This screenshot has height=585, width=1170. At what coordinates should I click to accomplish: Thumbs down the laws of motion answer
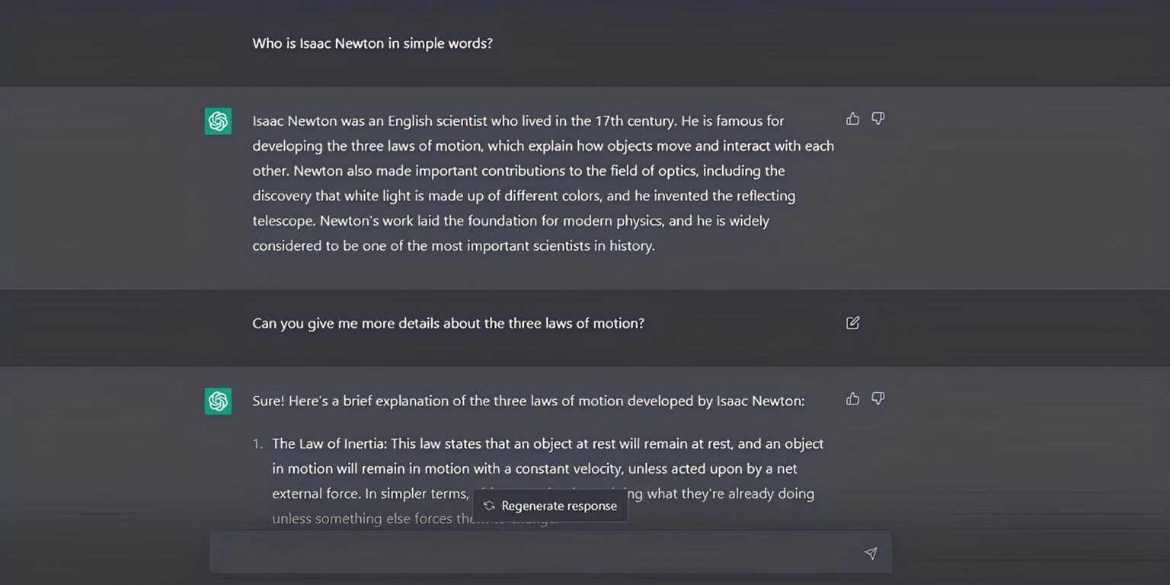[x=878, y=399]
